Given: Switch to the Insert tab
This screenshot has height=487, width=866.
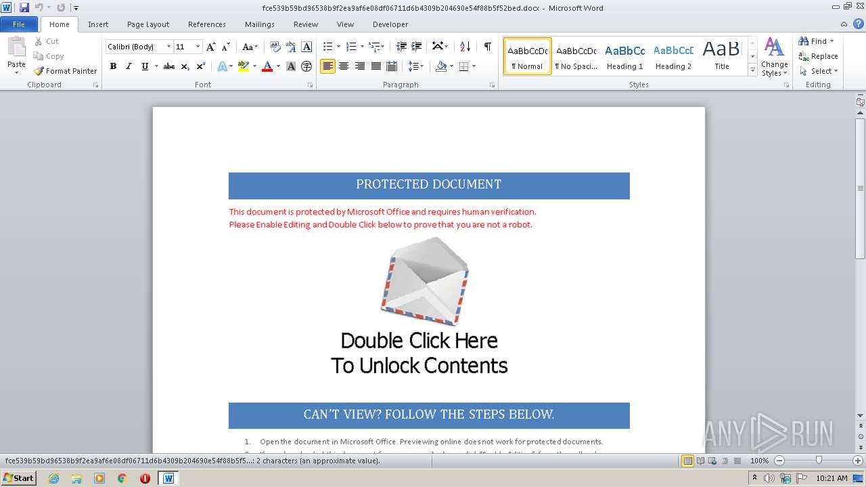Looking at the screenshot, I should pyautogui.click(x=98, y=24).
